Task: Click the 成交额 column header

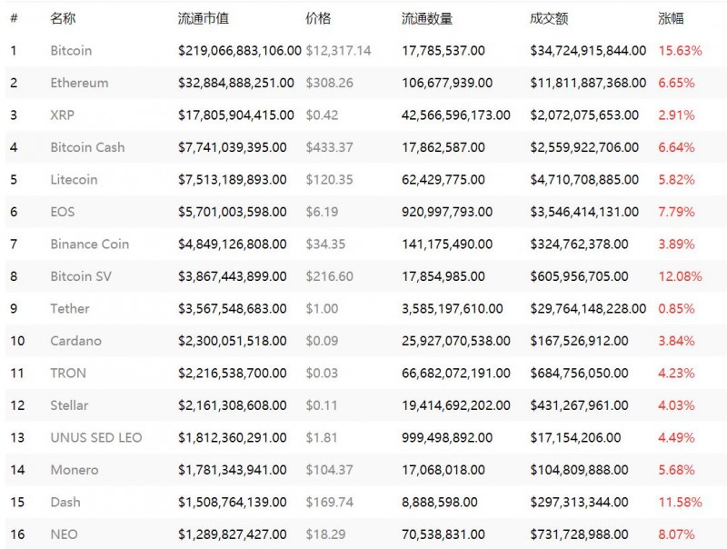Action: click(x=549, y=18)
